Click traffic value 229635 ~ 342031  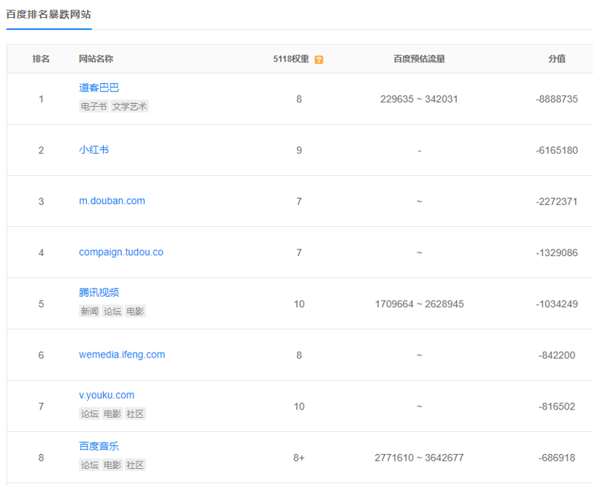tap(419, 99)
